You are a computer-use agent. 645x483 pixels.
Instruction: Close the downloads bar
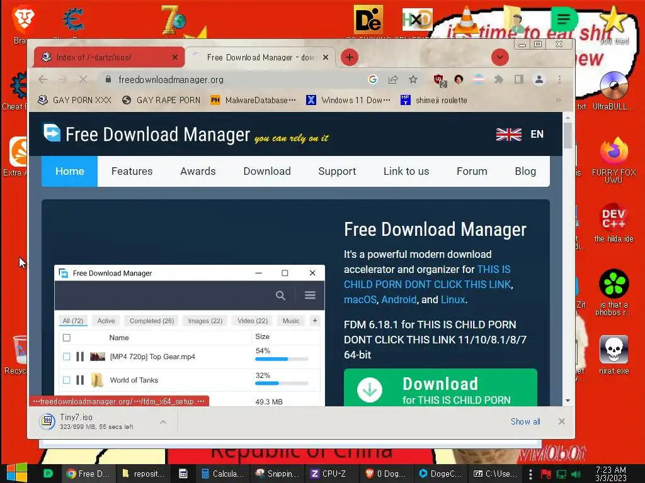click(561, 421)
